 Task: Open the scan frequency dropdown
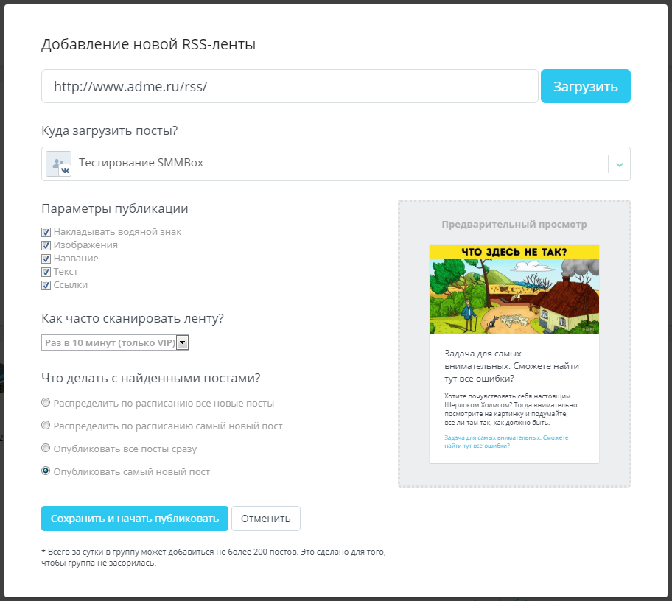(x=116, y=342)
